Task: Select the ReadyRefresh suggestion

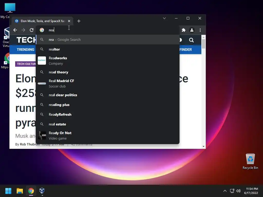Action: point(108,114)
